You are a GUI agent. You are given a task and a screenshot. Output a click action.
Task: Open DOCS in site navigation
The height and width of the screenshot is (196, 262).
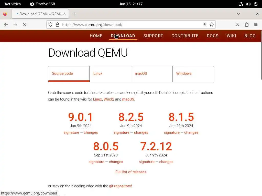(213, 36)
